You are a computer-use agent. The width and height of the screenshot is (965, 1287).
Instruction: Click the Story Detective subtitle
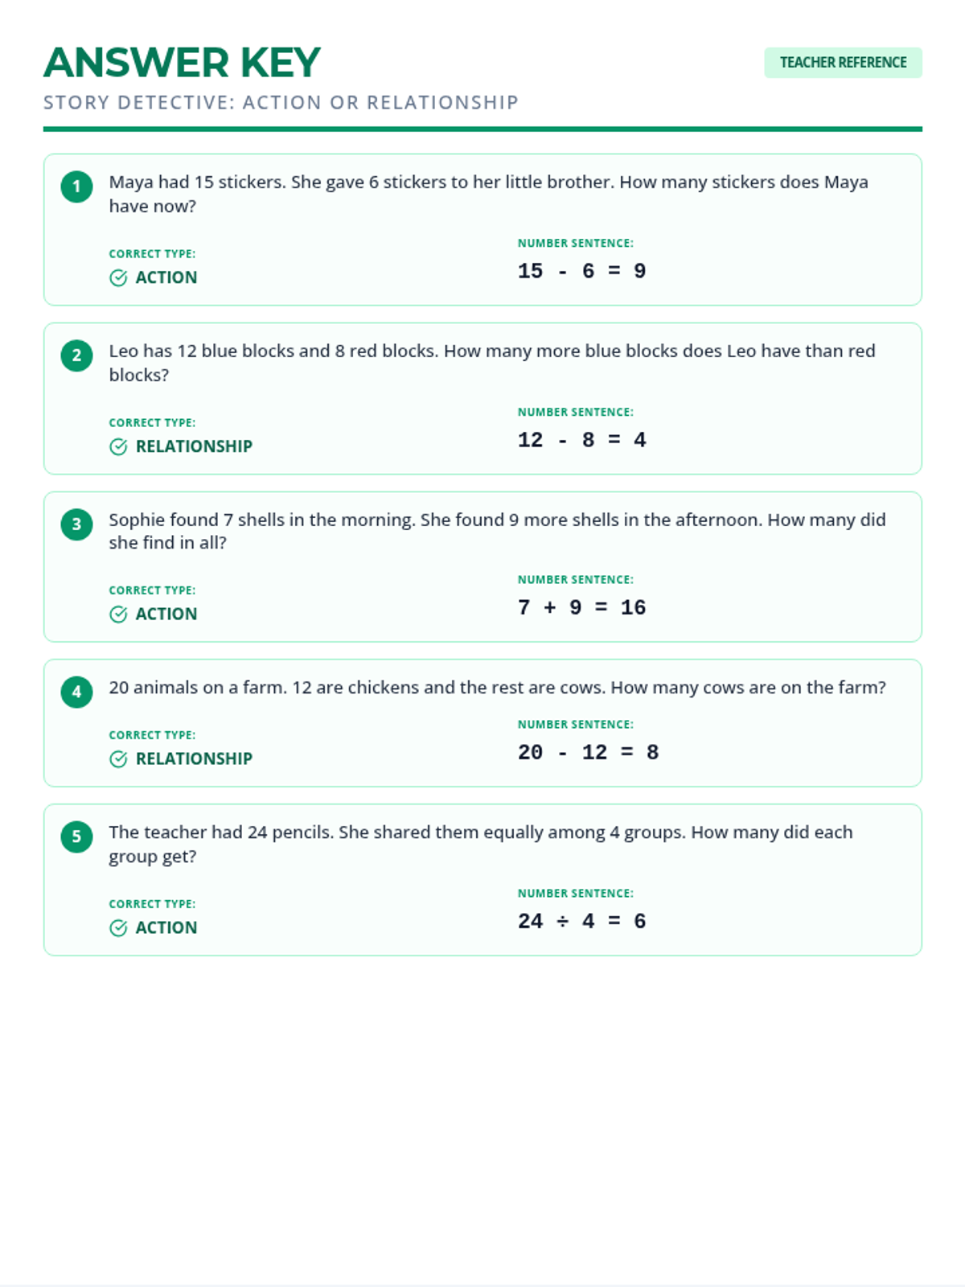click(x=281, y=102)
